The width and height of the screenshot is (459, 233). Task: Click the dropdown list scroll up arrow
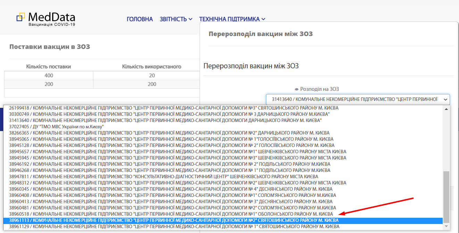point(446,109)
